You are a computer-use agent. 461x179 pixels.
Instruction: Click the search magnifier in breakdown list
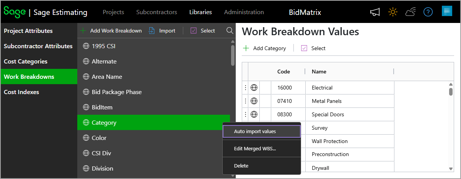[230, 31]
